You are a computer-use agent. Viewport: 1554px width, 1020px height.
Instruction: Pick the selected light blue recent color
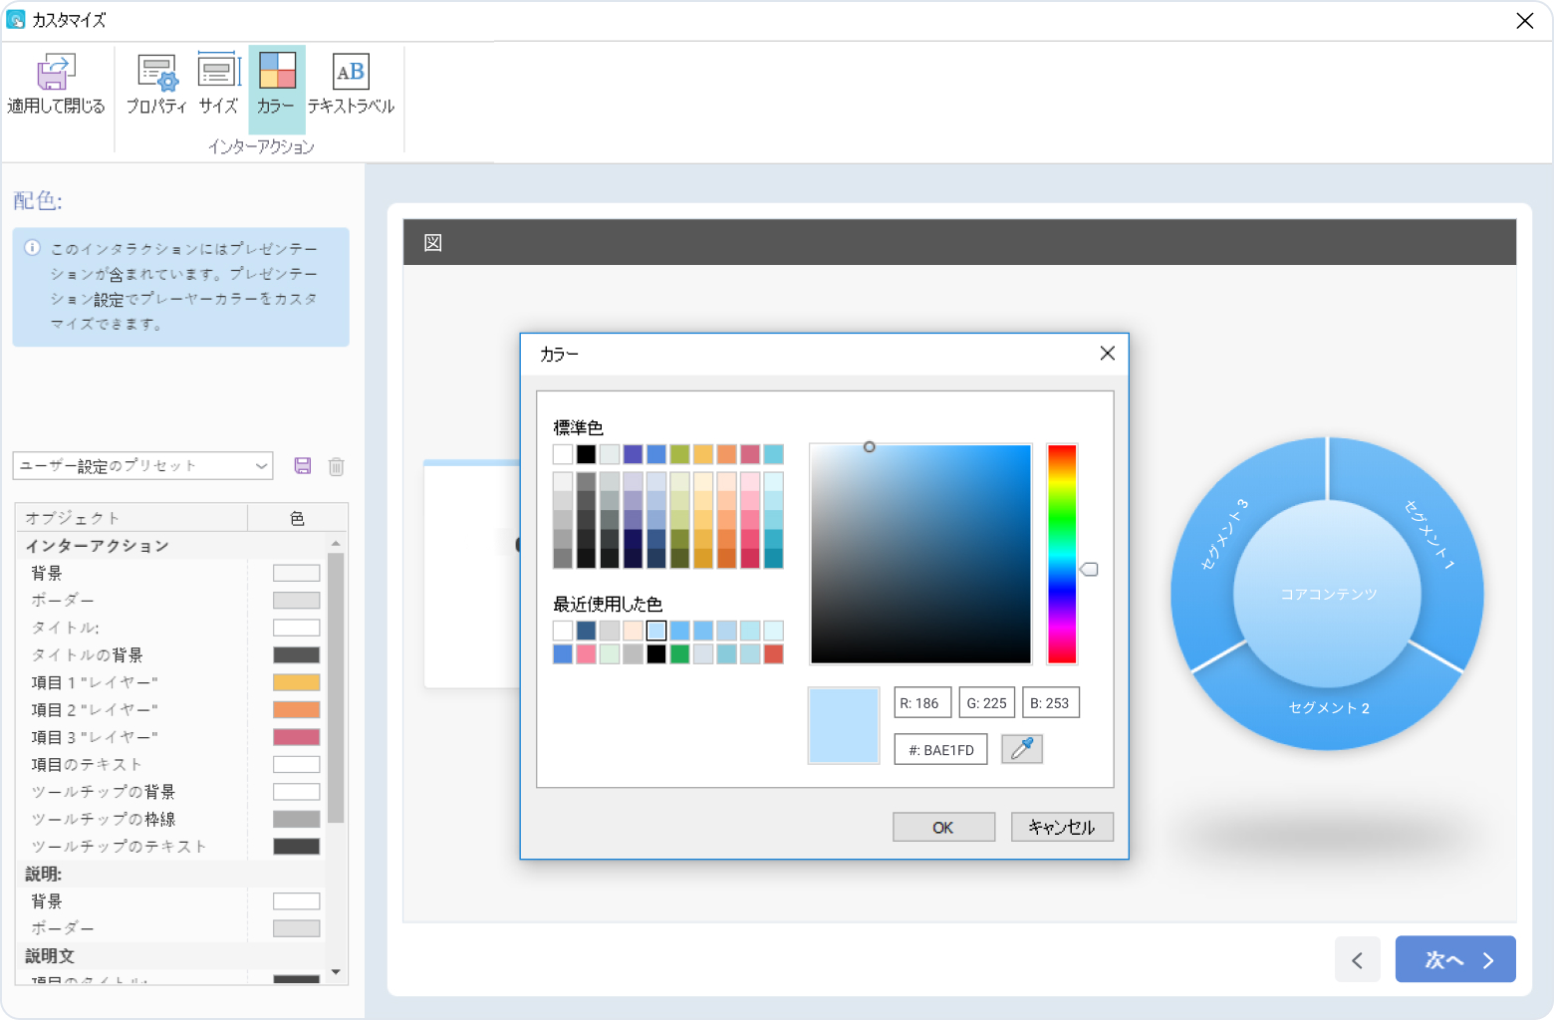point(655,631)
